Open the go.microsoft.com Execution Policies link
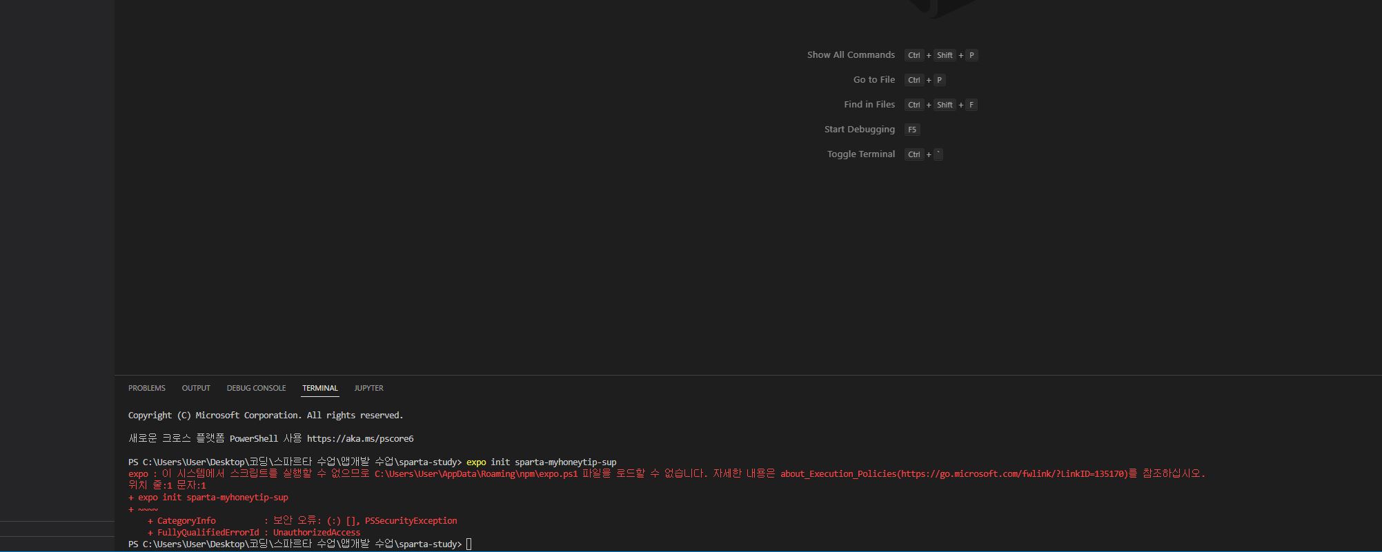This screenshot has width=1382, height=552. coord(1013,474)
